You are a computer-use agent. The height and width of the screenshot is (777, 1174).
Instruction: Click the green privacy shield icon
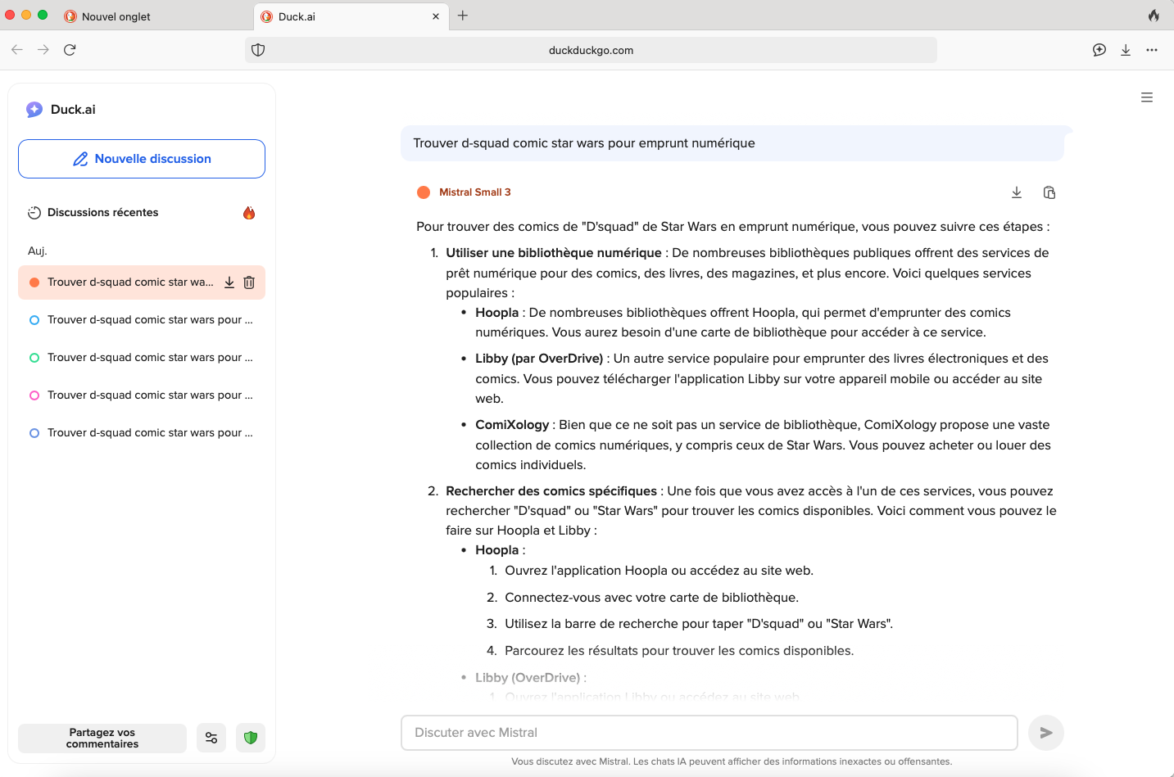tap(251, 738)
